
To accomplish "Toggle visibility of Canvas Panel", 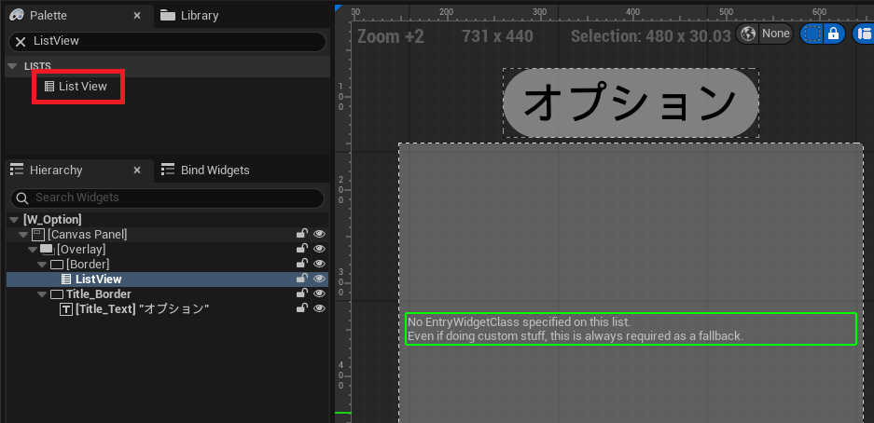I will point(319,235).
